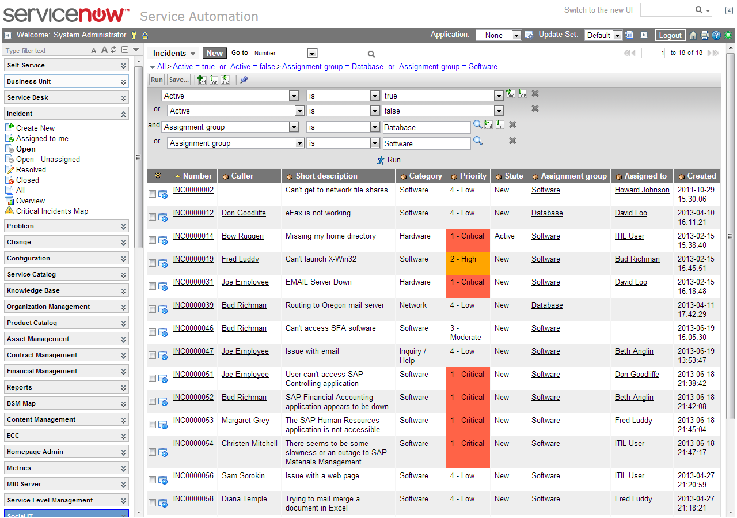Check the row for INC0000047

(x=152, y=356)
